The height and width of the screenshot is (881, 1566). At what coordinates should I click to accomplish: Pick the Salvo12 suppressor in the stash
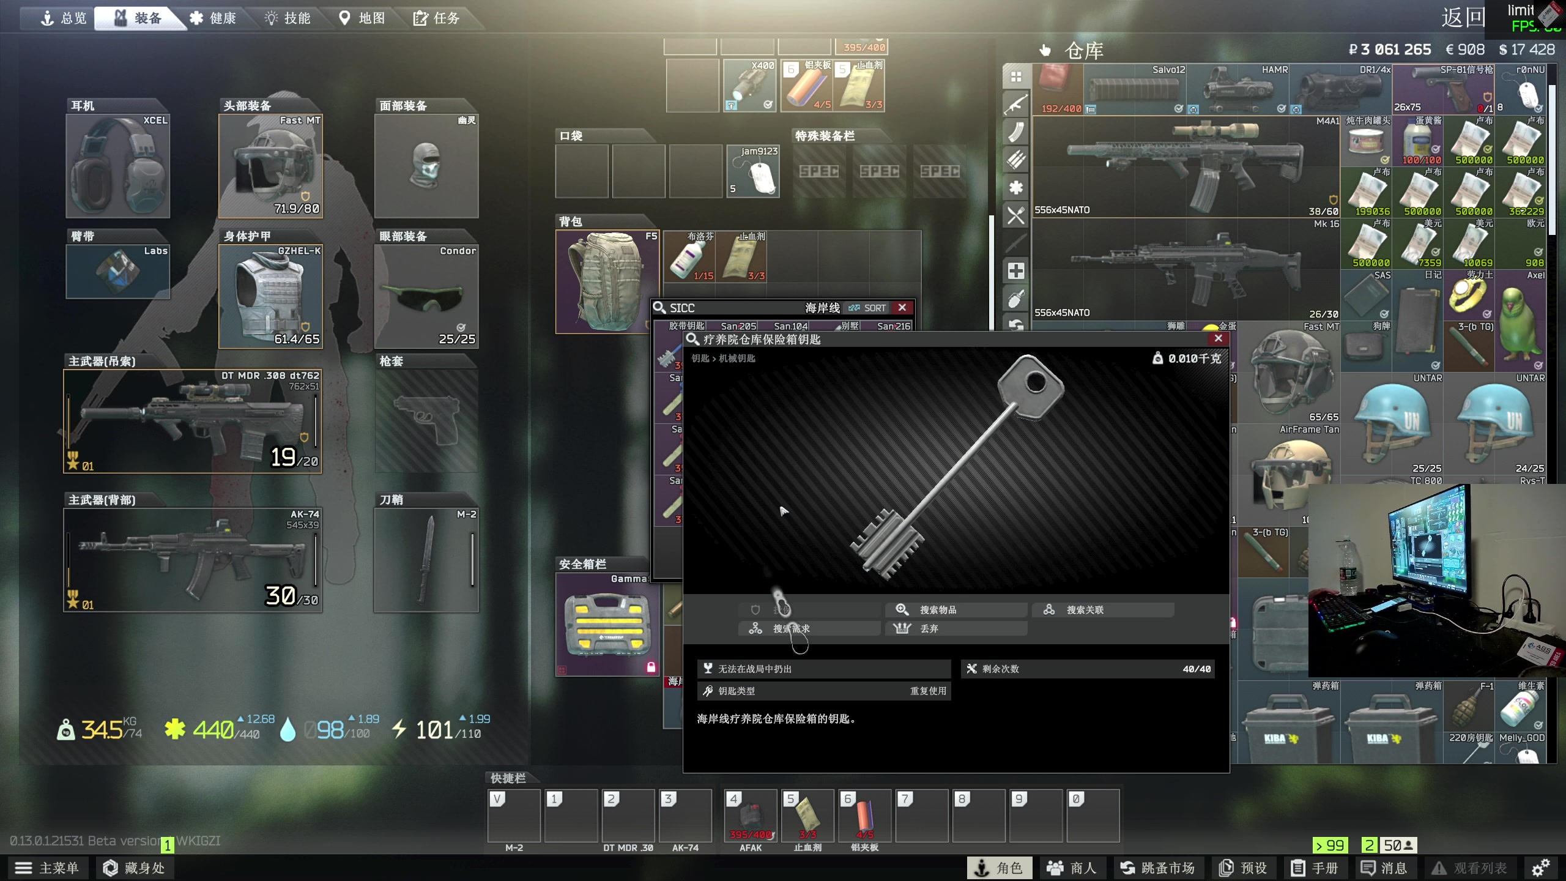[1135, 89]
